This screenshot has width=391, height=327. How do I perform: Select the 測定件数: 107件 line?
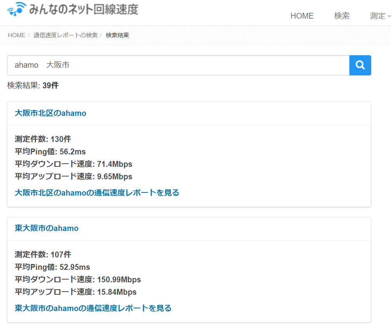[43, 255]
